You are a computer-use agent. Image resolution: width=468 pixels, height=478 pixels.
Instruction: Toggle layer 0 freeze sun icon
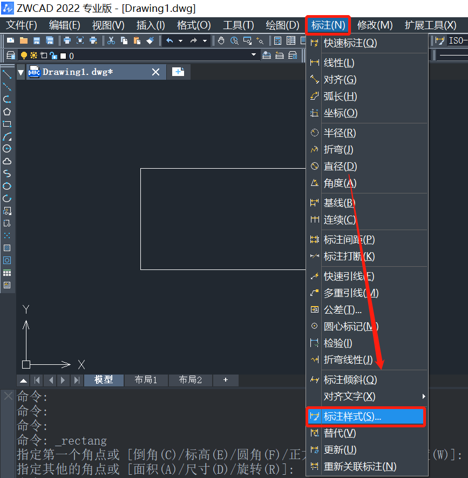point(33,56)
